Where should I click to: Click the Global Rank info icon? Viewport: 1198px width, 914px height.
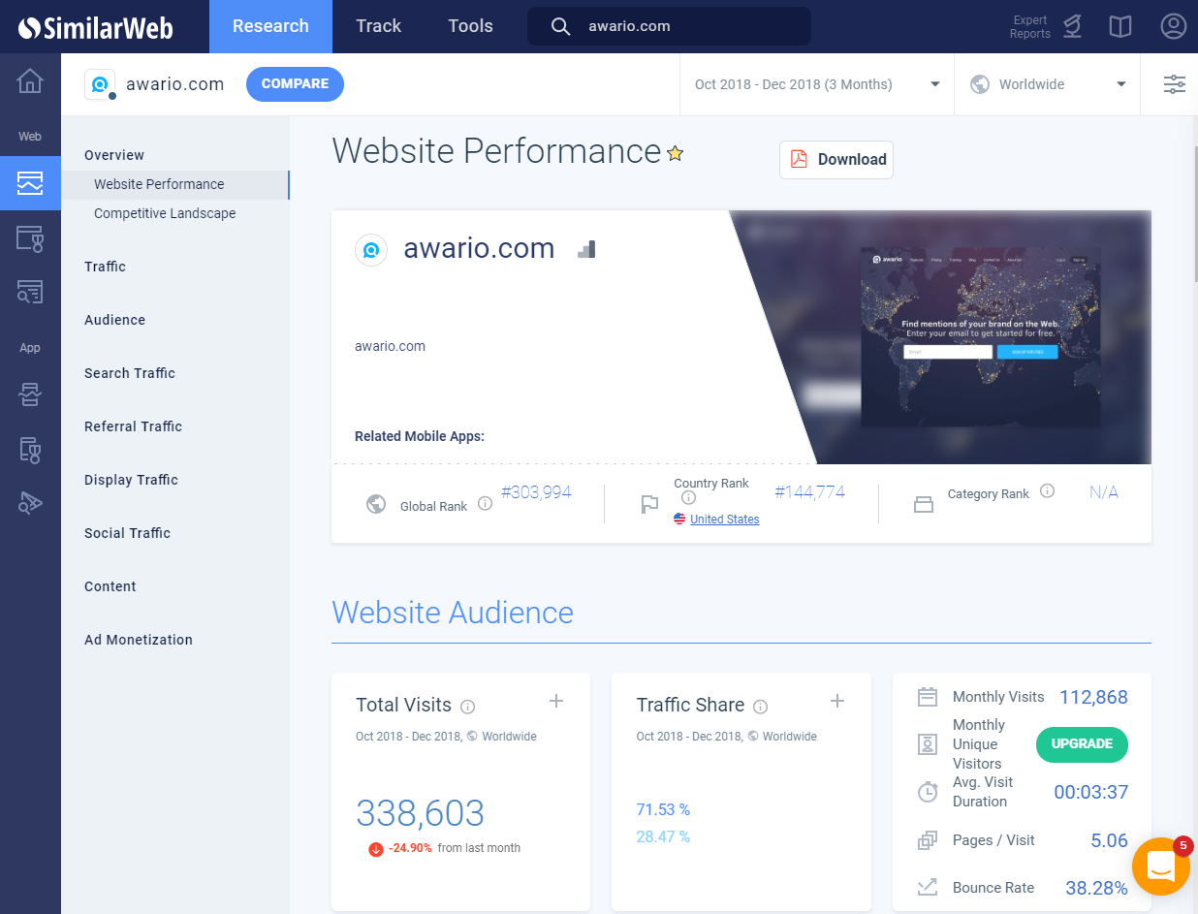pos(486,503)
